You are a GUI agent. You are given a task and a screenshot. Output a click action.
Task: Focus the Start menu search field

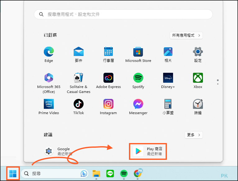(x=123, y=14)
